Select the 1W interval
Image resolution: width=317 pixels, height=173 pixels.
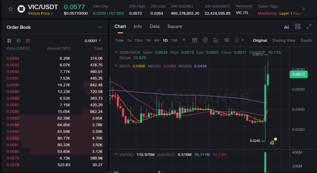click(x=174, y=41)
